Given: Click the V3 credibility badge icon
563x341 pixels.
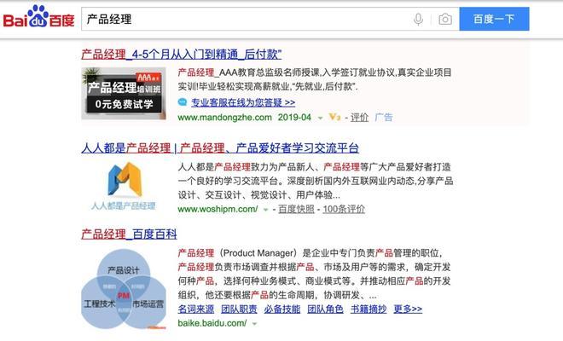Looking at the screenshot, I should (x=334, y=117).
